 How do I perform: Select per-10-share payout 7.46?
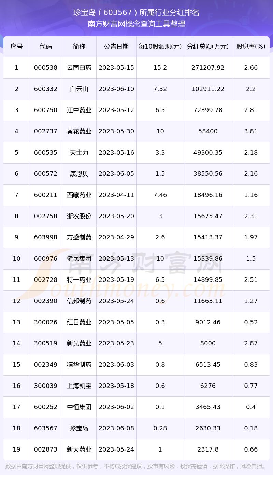[160, 195]
